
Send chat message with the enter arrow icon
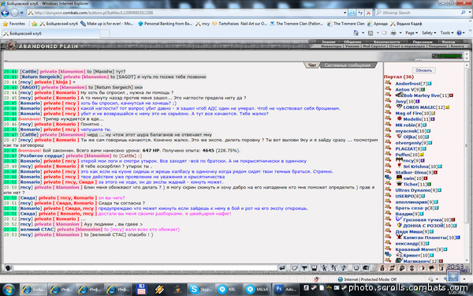coord(281,268)
